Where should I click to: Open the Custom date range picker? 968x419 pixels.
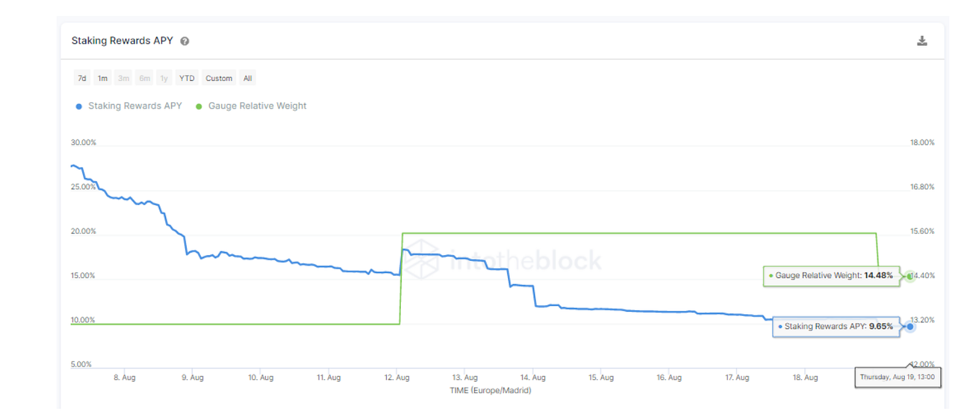(x=219, y=78)
